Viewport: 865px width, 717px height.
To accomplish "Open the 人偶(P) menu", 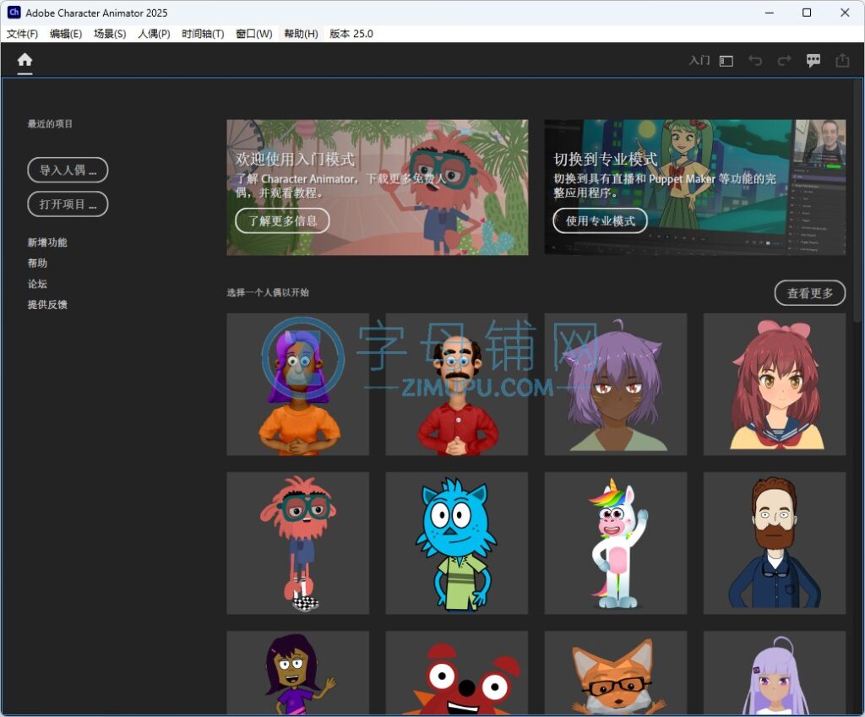I will 154,34.
